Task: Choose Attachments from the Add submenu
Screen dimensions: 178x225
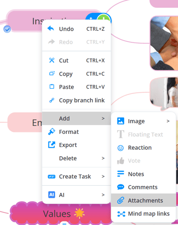Action: (x=143, y=200)
